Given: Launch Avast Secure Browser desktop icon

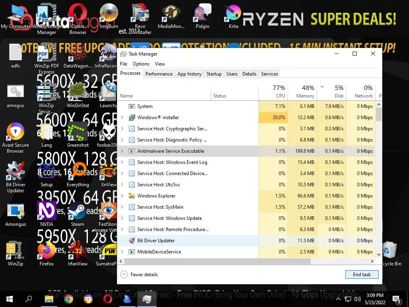Looking at the screenshot, I should pos(16,138).
